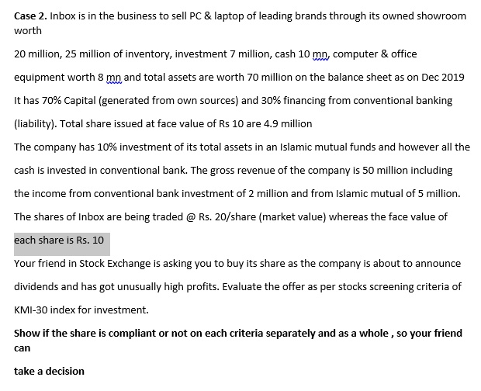Image resolution: width=481 pixels, height=391 pixels.
Task: Click '(liability).' at the start of the line
Action: (x=35, y=124)
